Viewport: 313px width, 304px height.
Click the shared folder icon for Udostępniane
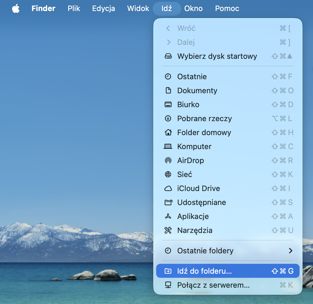[168, 202]
